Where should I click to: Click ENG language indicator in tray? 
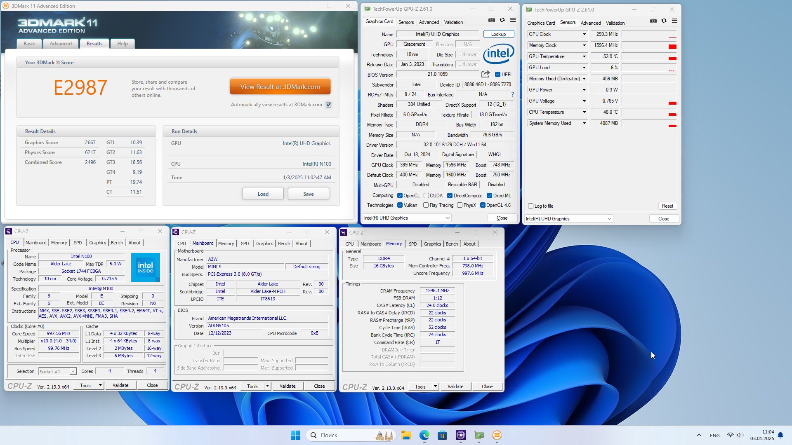pos(714,436)
